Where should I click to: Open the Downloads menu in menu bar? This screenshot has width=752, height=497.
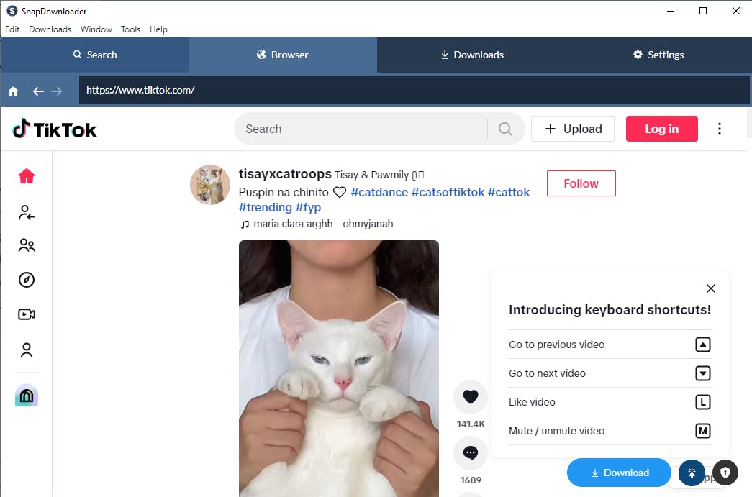(x=50, y=29)
